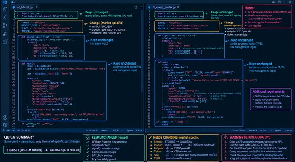The width and height of the screenshot is (295, 162).
Task: Click Spaces: 4 in the right status bar
Action: pyautogui.click(x=253, y=130)
